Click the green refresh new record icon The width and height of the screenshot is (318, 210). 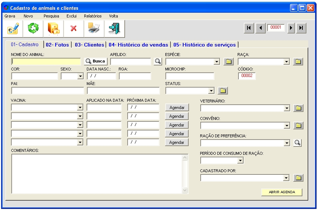coord(33,28)
